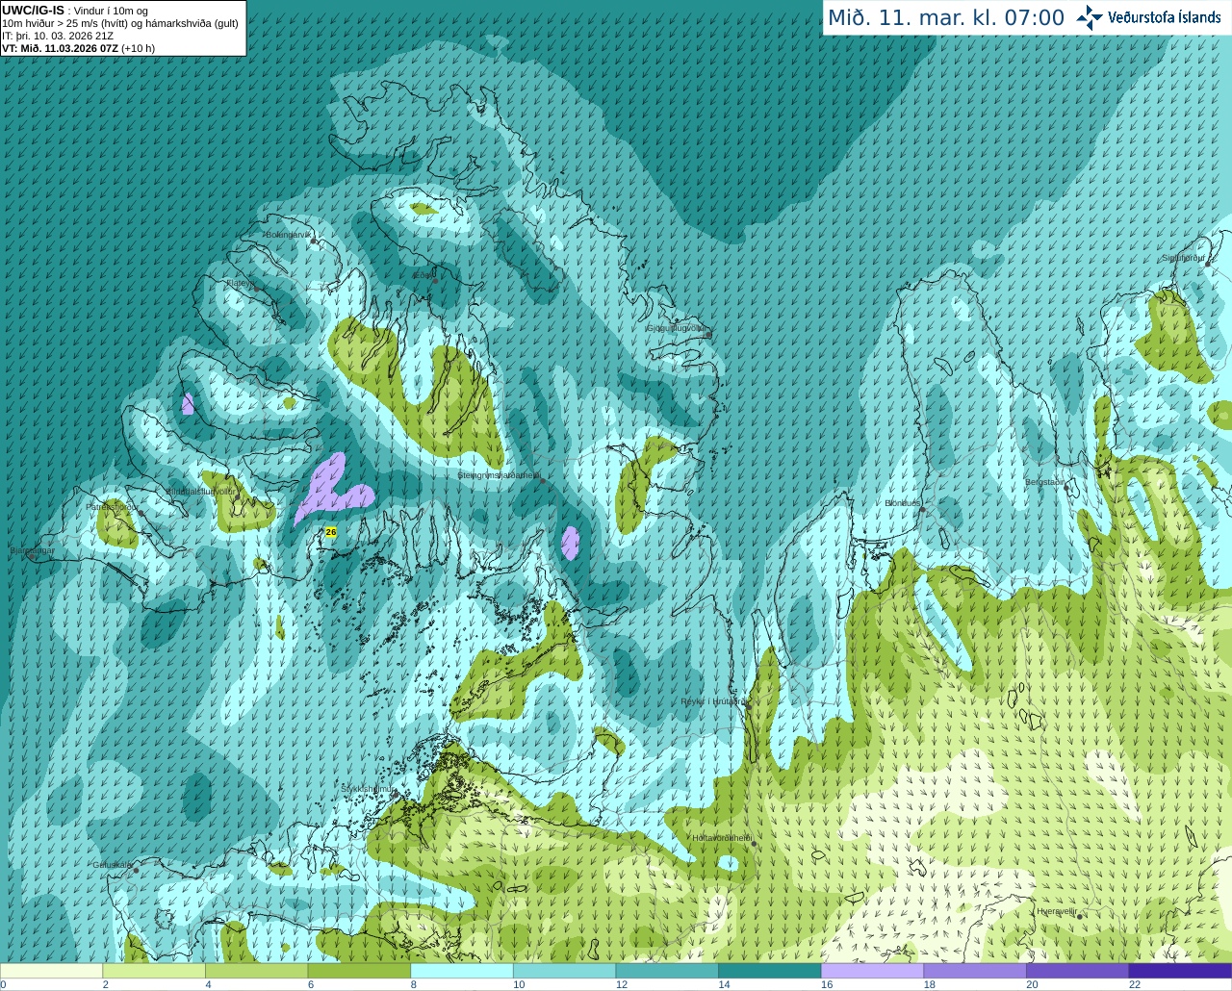1232x991 pixels.
Task: Click the Bolungarvík station label
Action: (x=290, y=235)
